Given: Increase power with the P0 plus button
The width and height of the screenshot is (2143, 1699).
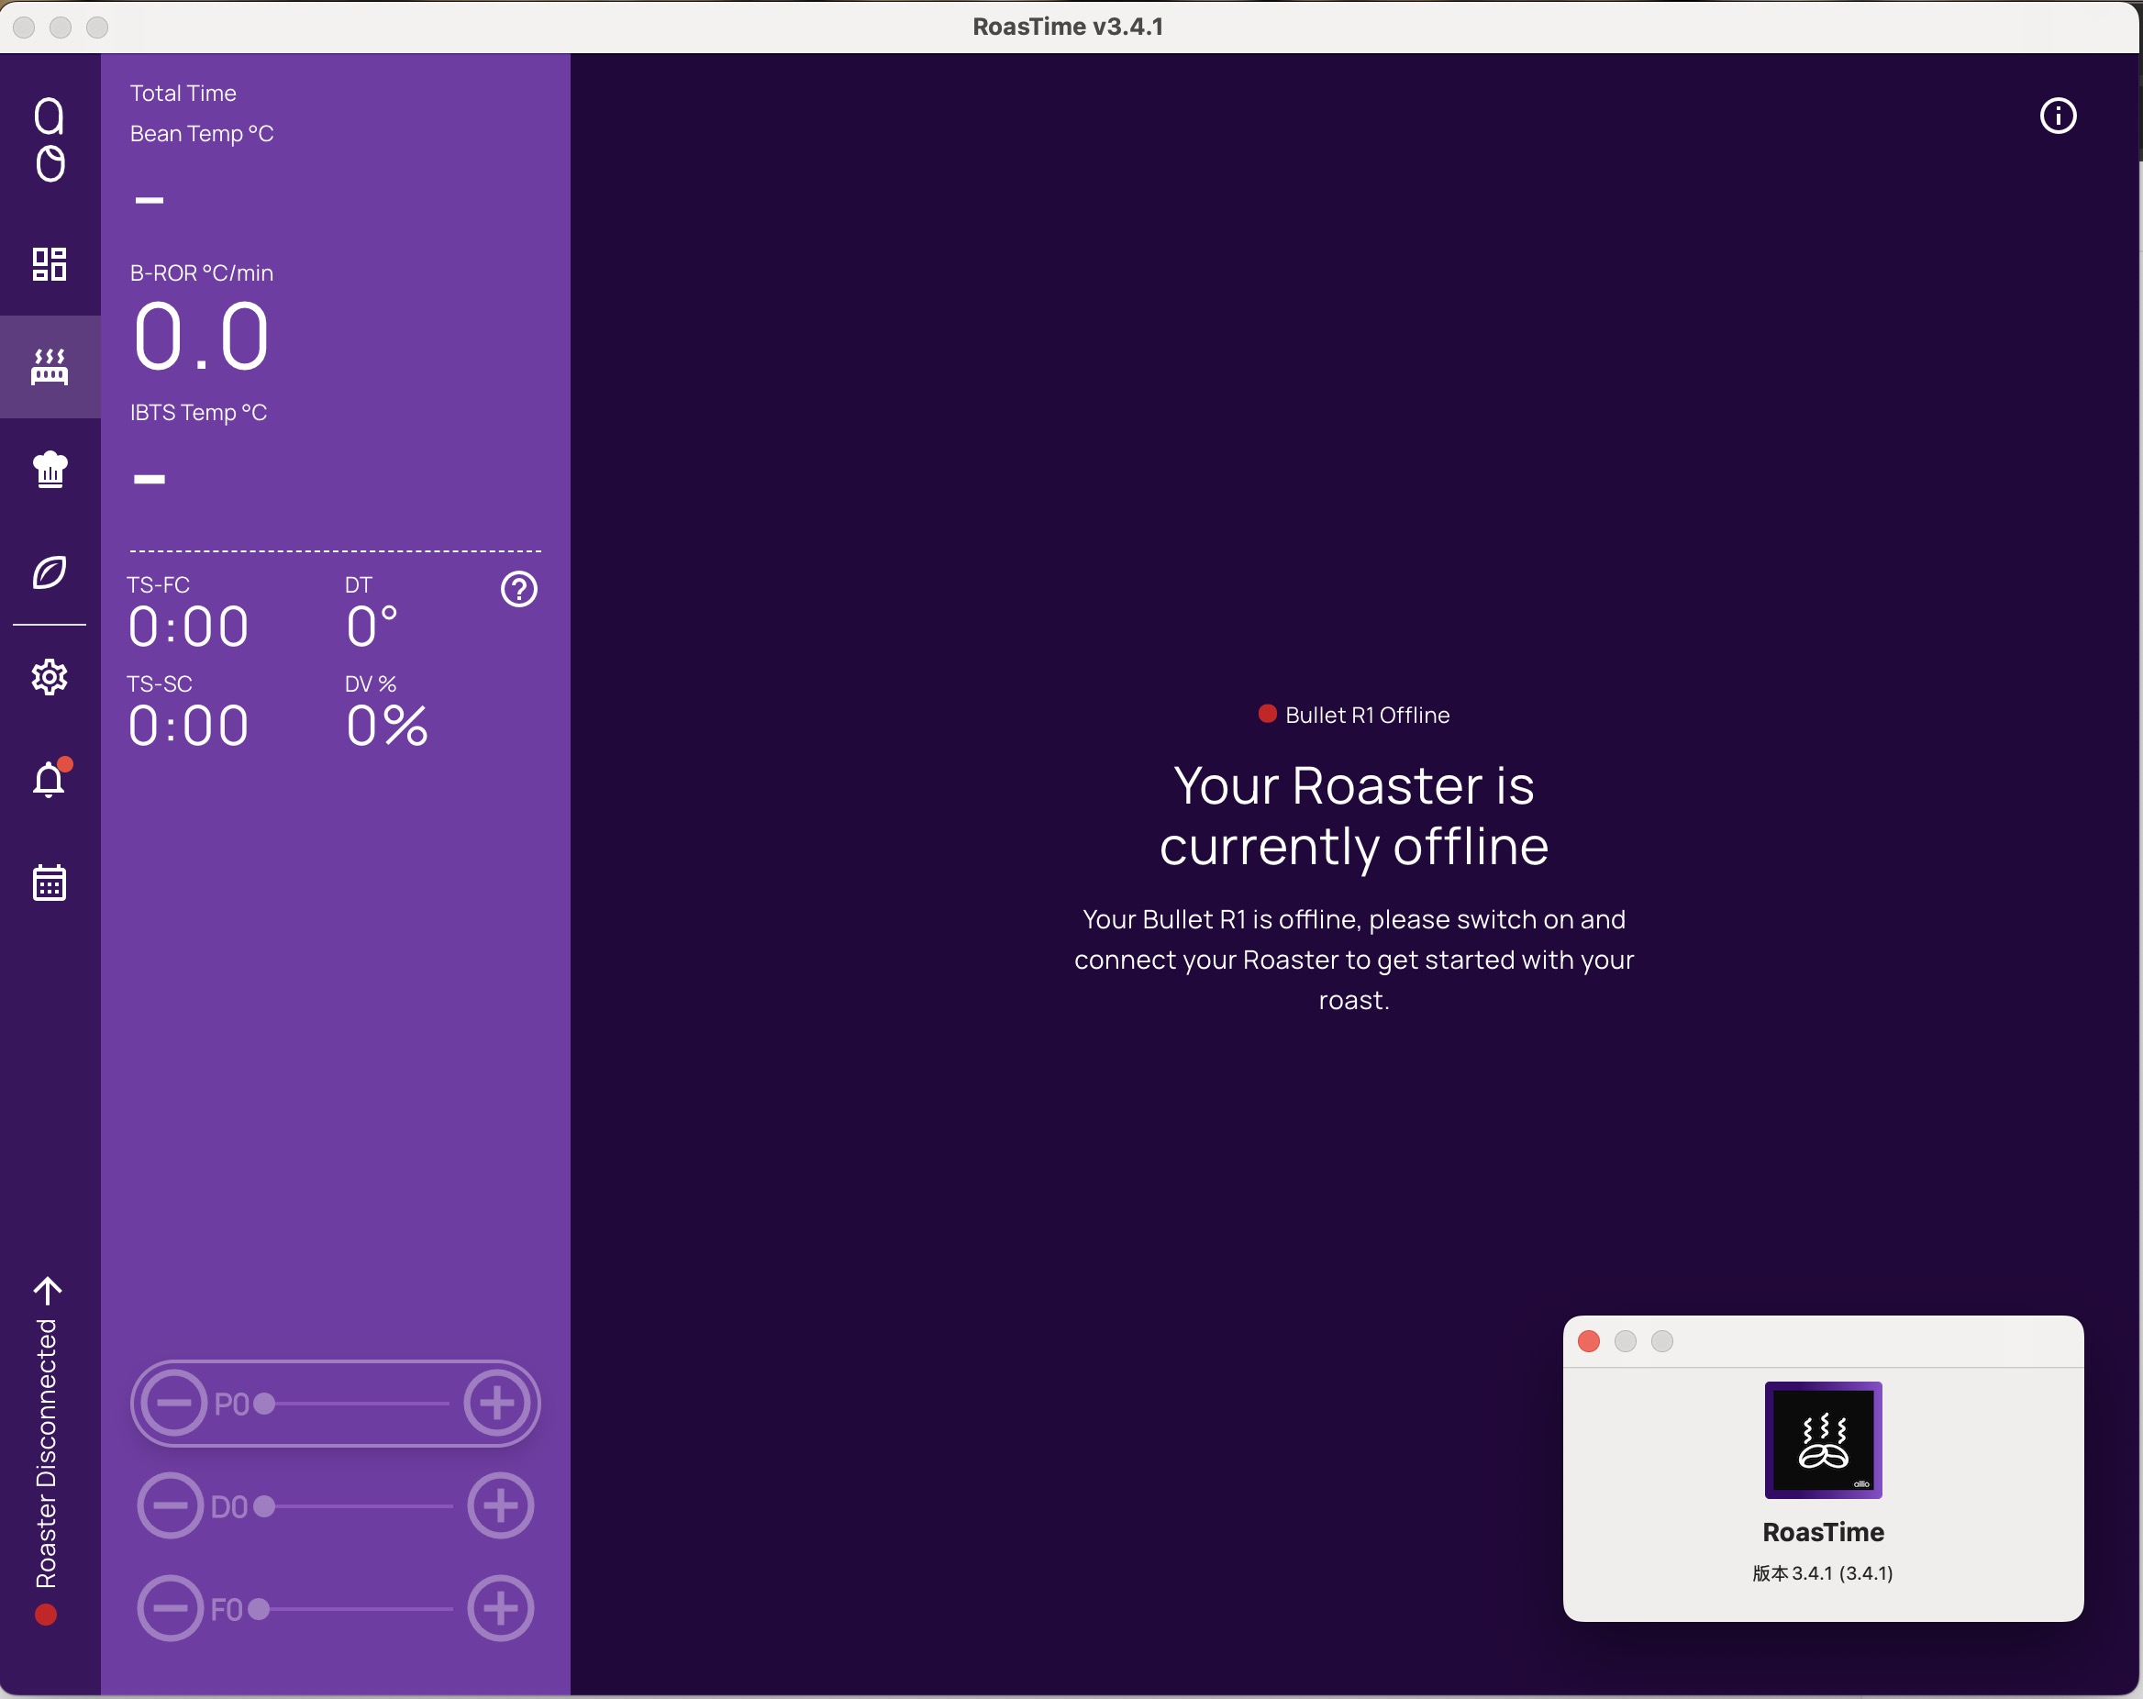Looking at the screenshot, I should click(x=497, y=1403).
